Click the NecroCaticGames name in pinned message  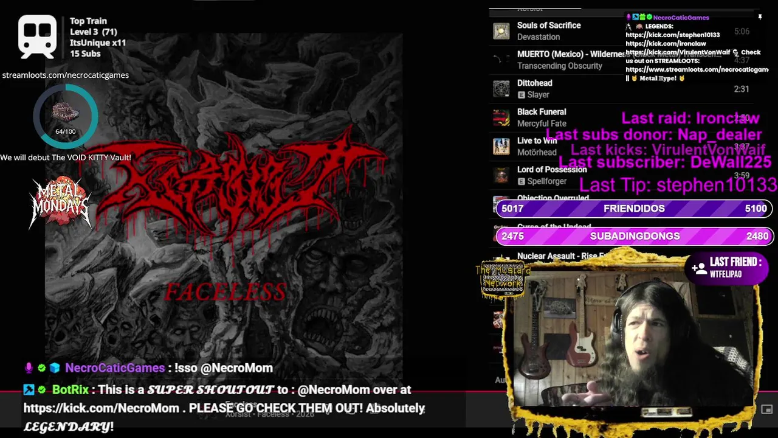681,18
